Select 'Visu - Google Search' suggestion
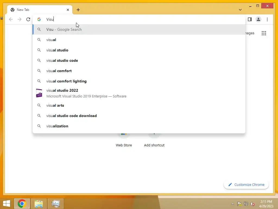The width and height of the screenshot is (278, 209). point(139,29)
